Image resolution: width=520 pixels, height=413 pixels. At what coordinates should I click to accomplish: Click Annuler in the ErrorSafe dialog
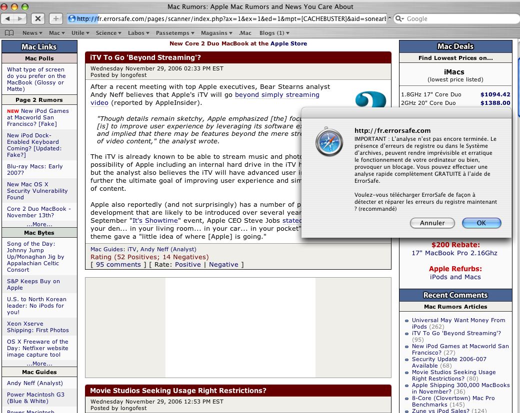point(432,223)
